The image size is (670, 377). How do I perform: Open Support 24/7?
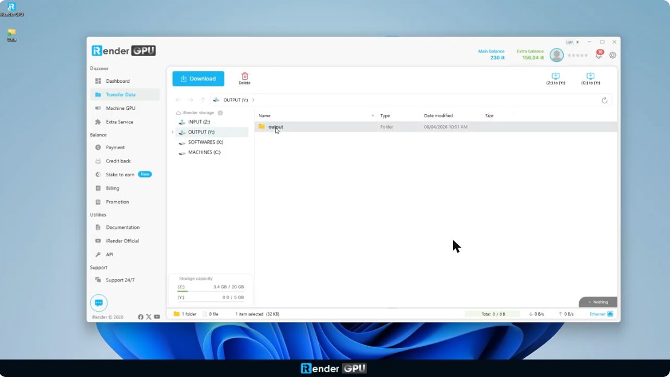click(x=125, y=280)
